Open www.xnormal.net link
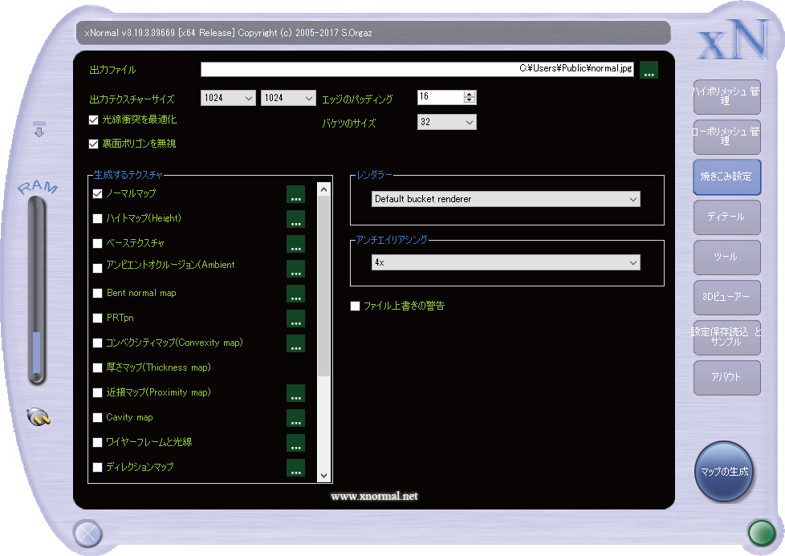The width and height of the screenshot is (785, 556). [375, 497]
